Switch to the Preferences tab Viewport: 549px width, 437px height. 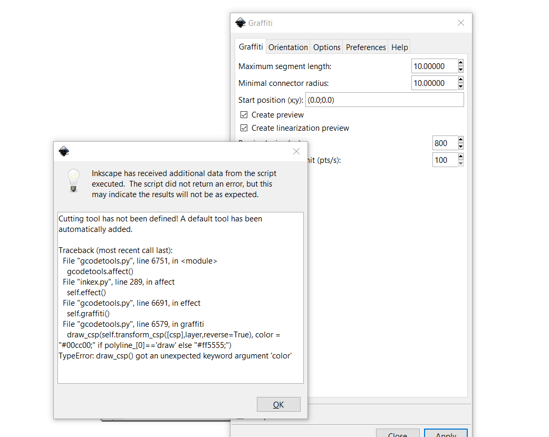[x=365, y=47]
